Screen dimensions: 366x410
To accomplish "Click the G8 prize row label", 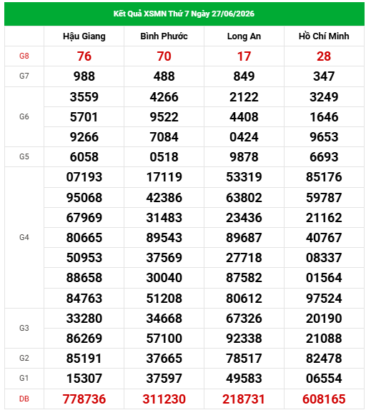I will click(24, 56).
